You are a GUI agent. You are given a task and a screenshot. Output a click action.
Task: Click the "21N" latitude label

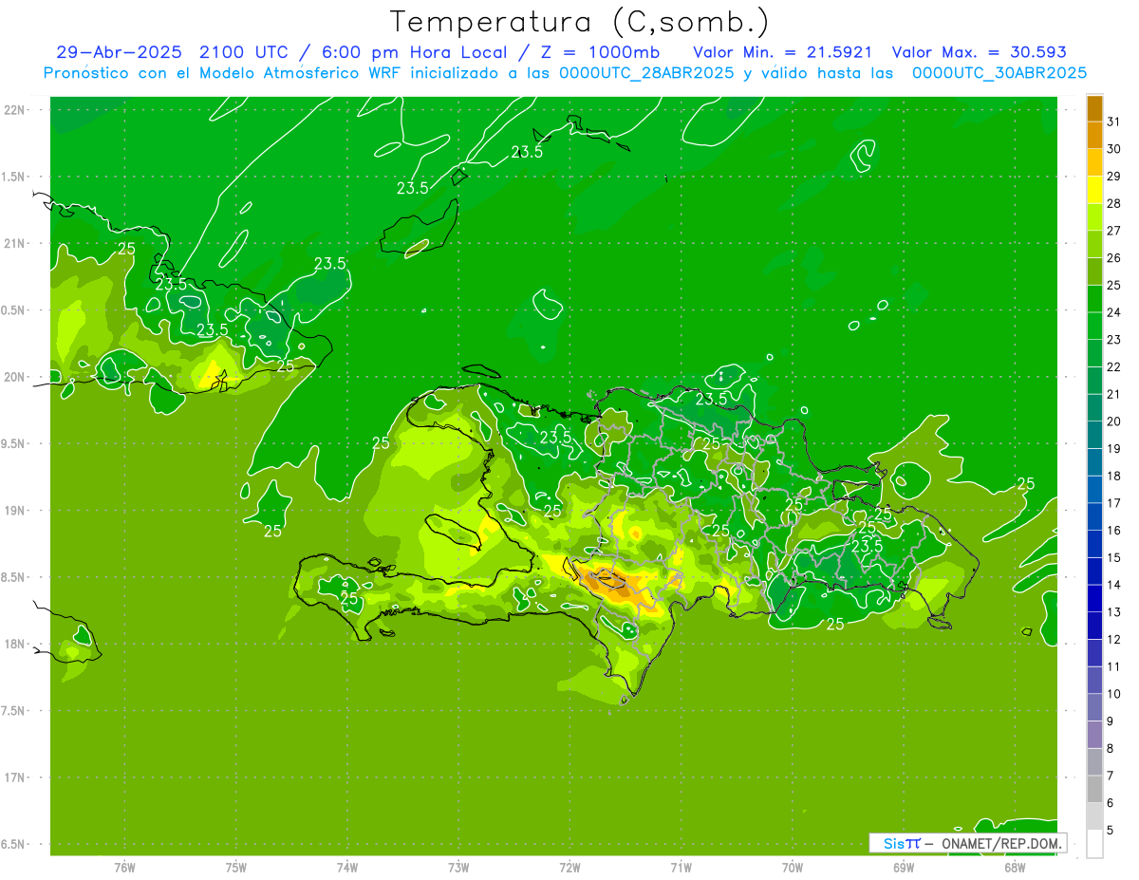[x=14, y=243]
